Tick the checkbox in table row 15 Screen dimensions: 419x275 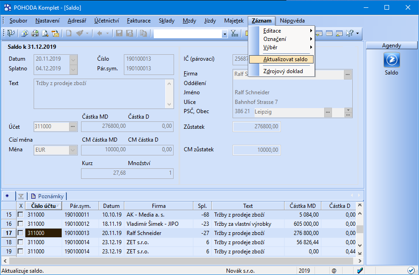tap(20, 214)
